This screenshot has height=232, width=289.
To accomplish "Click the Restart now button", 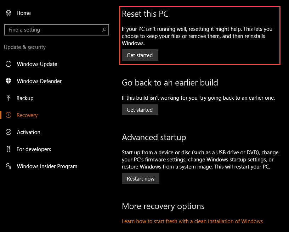I will point(141,178).
